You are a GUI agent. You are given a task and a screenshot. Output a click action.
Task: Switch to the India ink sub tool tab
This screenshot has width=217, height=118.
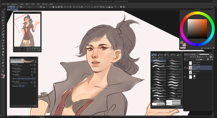click(x=173, y=55)
